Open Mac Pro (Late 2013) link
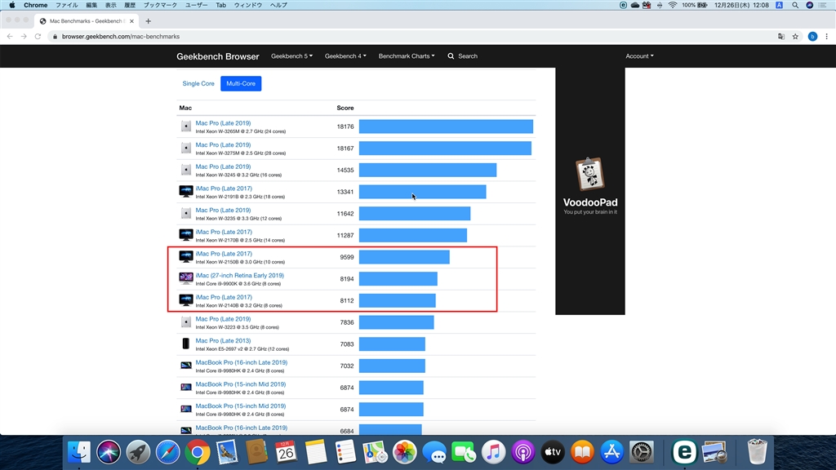 (223, 340)
